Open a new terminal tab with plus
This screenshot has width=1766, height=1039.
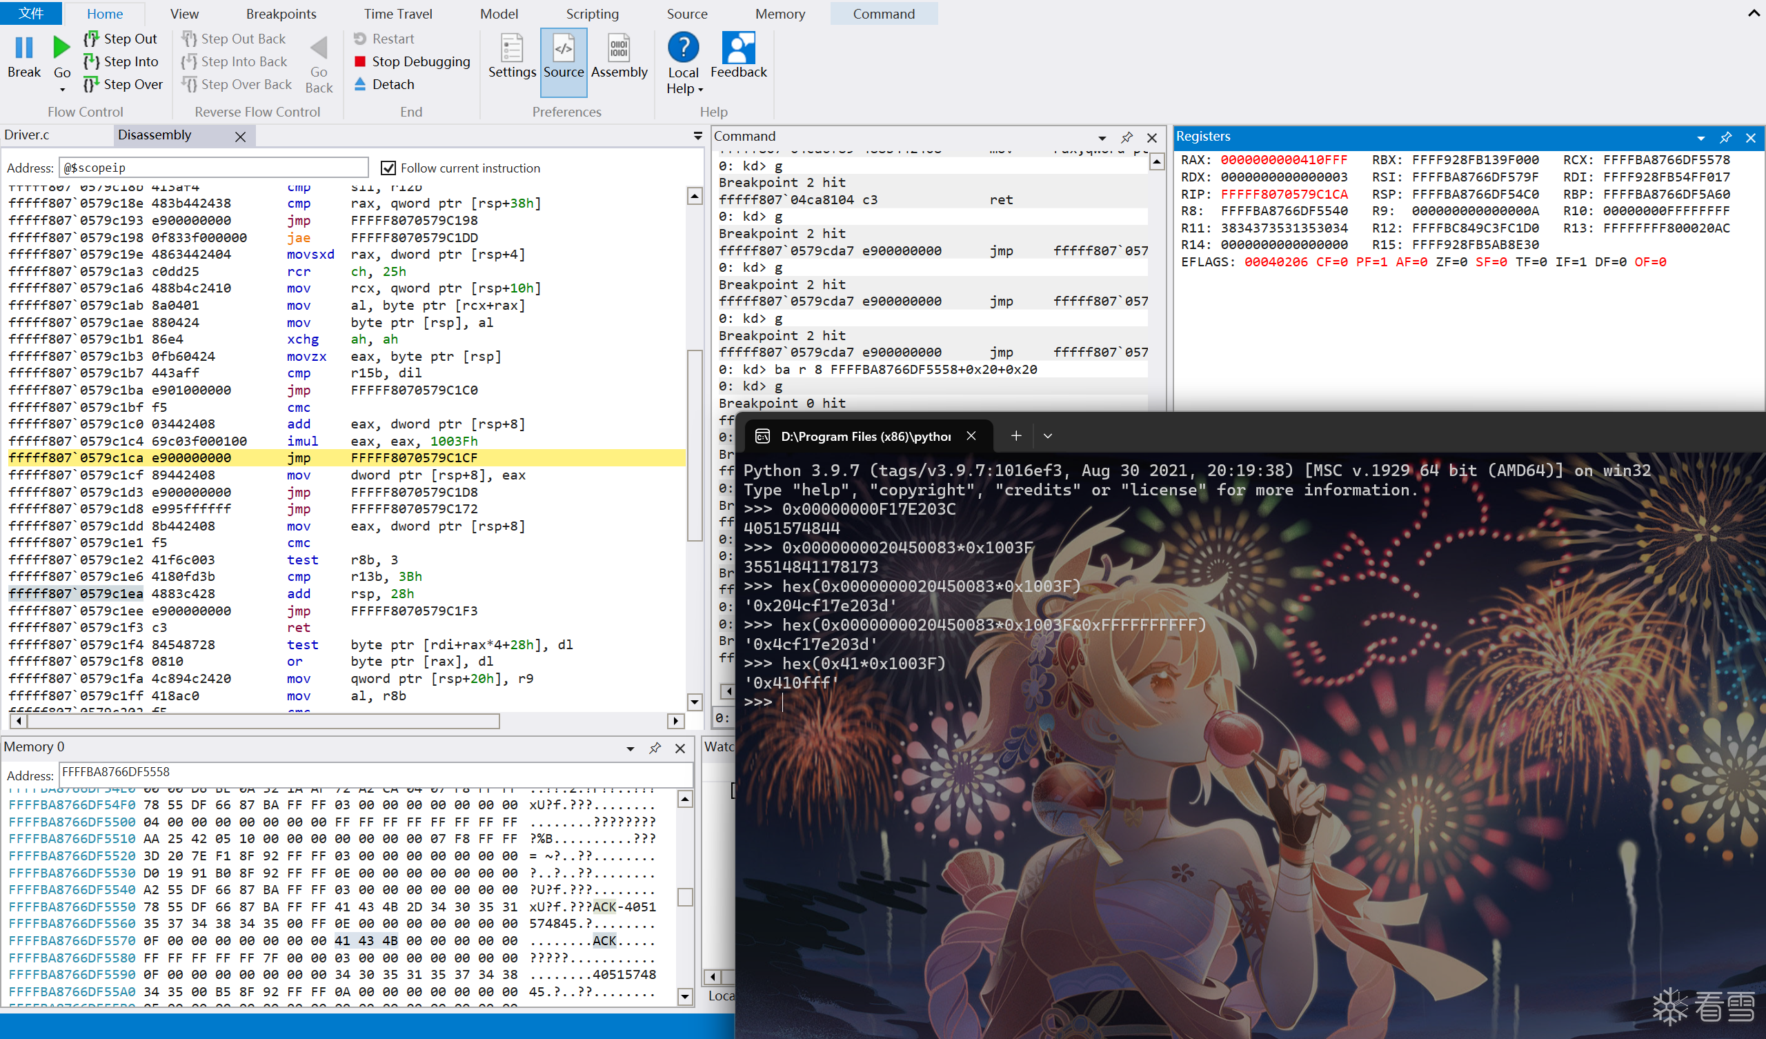pos(1016,435)
